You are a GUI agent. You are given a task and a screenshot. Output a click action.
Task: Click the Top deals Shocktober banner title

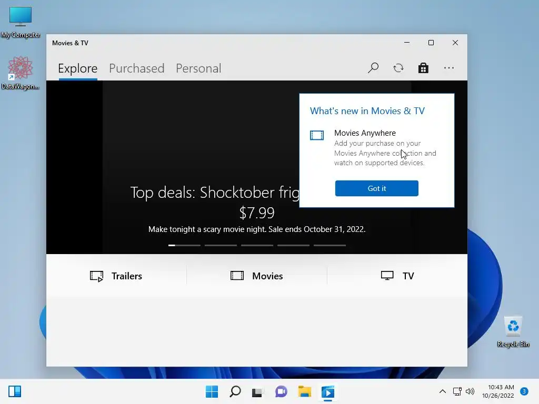(x=215, y=193)
